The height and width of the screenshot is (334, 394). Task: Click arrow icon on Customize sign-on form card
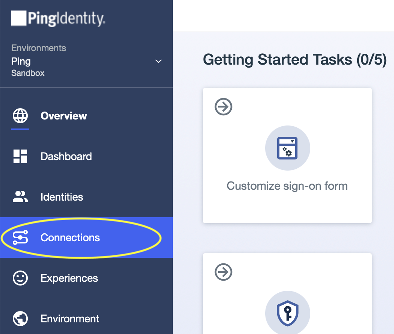click(x=223, y=107)
